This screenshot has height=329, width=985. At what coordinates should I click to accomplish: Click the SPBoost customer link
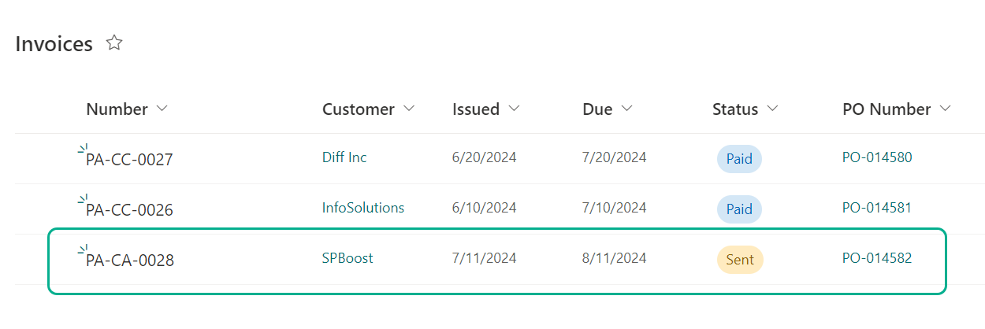(x=348, y=258)
